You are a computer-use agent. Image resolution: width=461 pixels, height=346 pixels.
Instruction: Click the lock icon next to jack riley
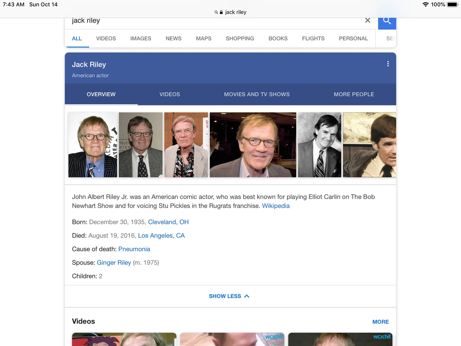pyautogui.click(x=221, y=12)
